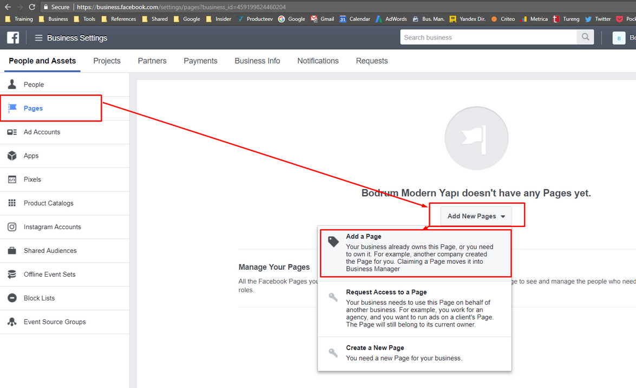636x388 pixels.
Task: Switch to the Payments tab
Action: (200, 61)
